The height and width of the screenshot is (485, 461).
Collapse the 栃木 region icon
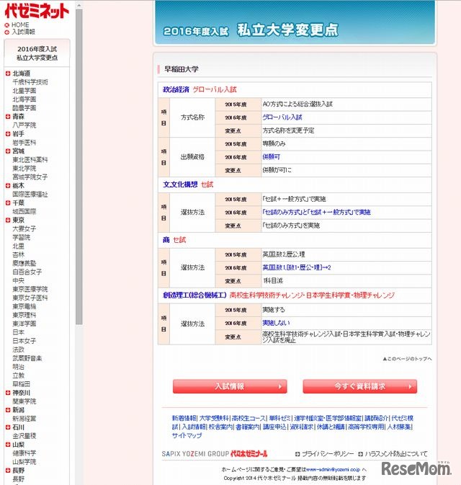click(8, 186)
